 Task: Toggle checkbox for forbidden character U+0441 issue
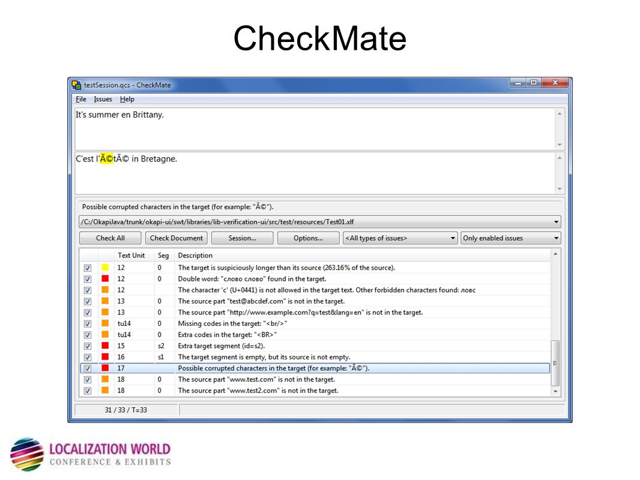pyautogui.click(x=88, y=290)
